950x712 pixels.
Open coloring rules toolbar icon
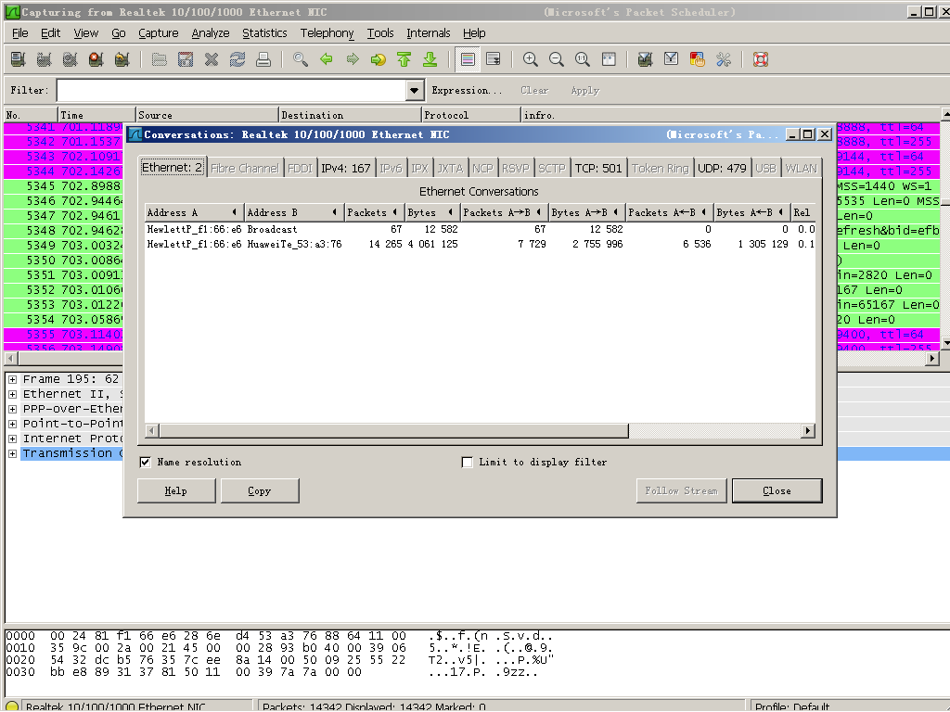tap(698, 59)
